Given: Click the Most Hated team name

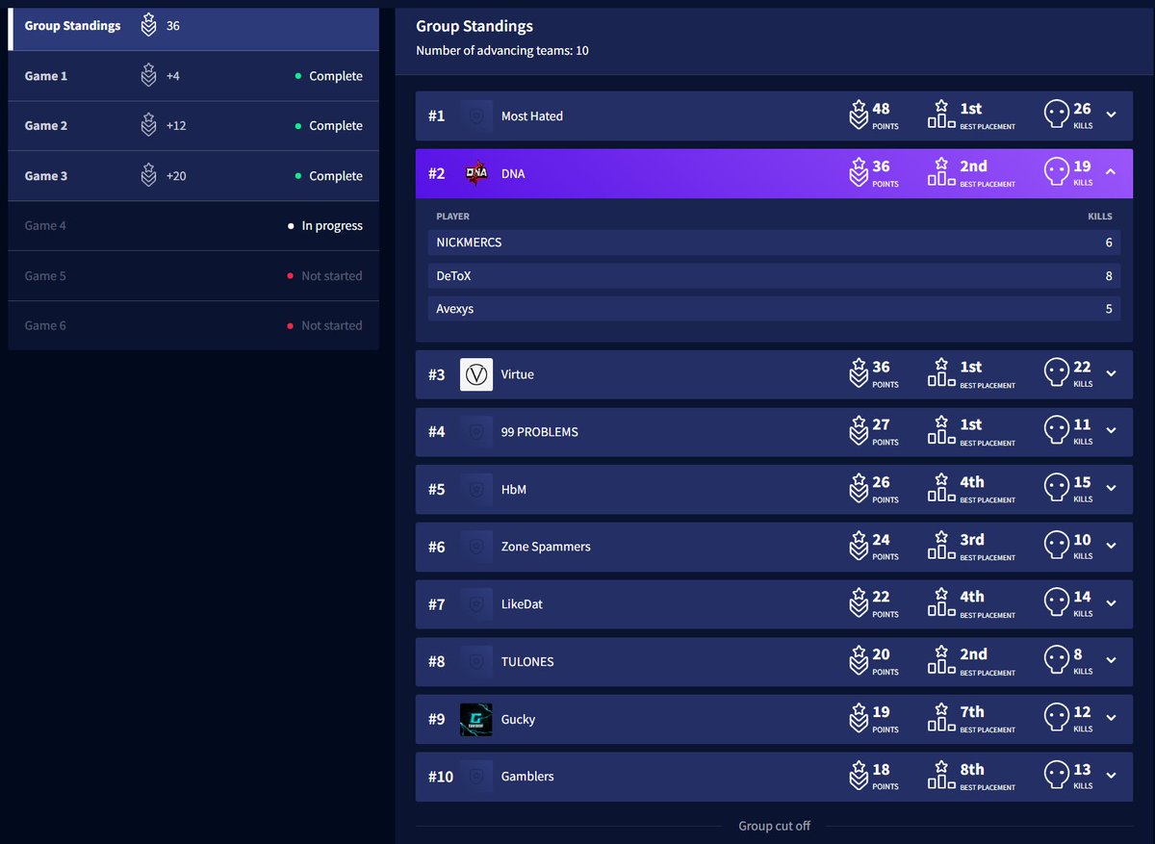Looking at the screenshot, I should pos(532,115).
